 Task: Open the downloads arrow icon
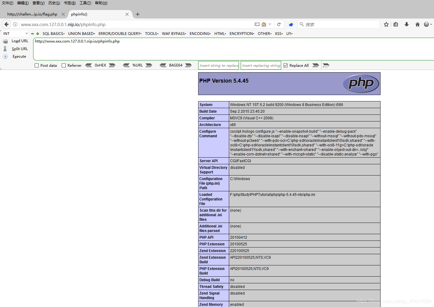(x=407, y=24)
